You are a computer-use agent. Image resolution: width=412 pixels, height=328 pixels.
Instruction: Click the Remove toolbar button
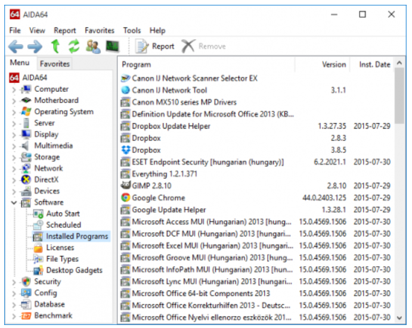pyautogui.click(x=204, y=46)
